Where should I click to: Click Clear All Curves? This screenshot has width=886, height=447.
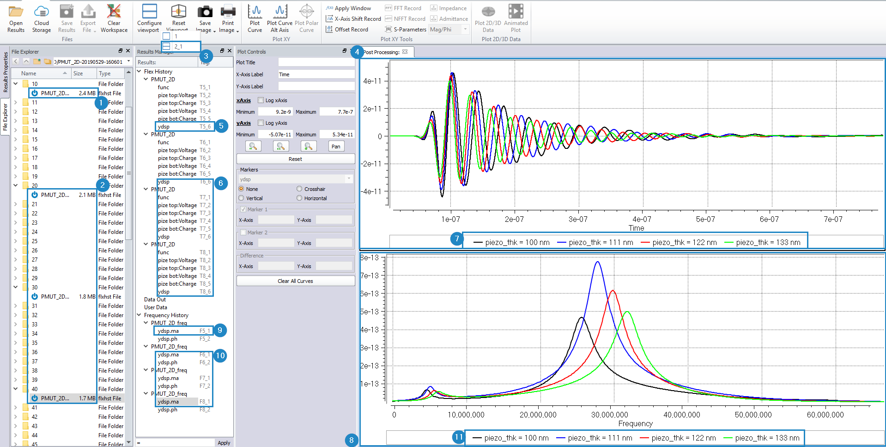tap(296, 281)
